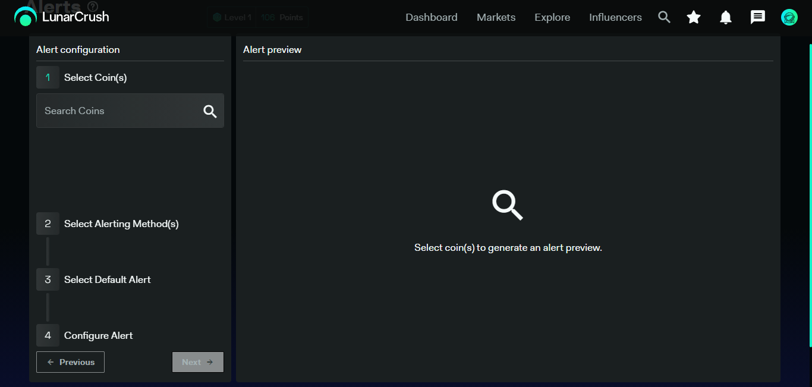Click magnifier icon in Search Coins field

point(210,111)
